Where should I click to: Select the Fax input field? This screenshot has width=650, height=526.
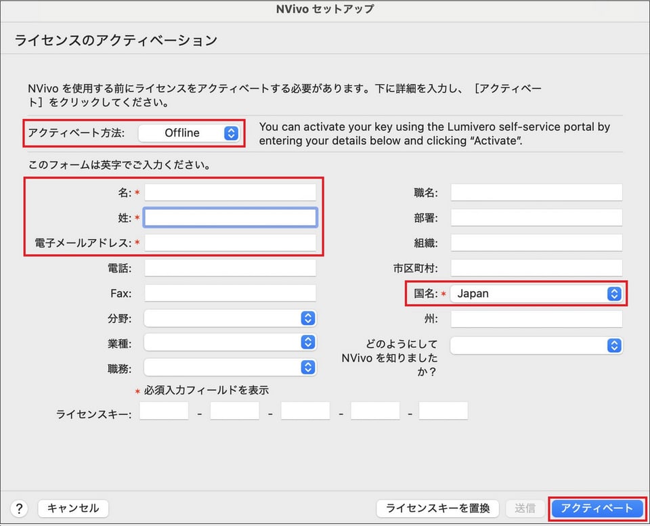[230, 294]
